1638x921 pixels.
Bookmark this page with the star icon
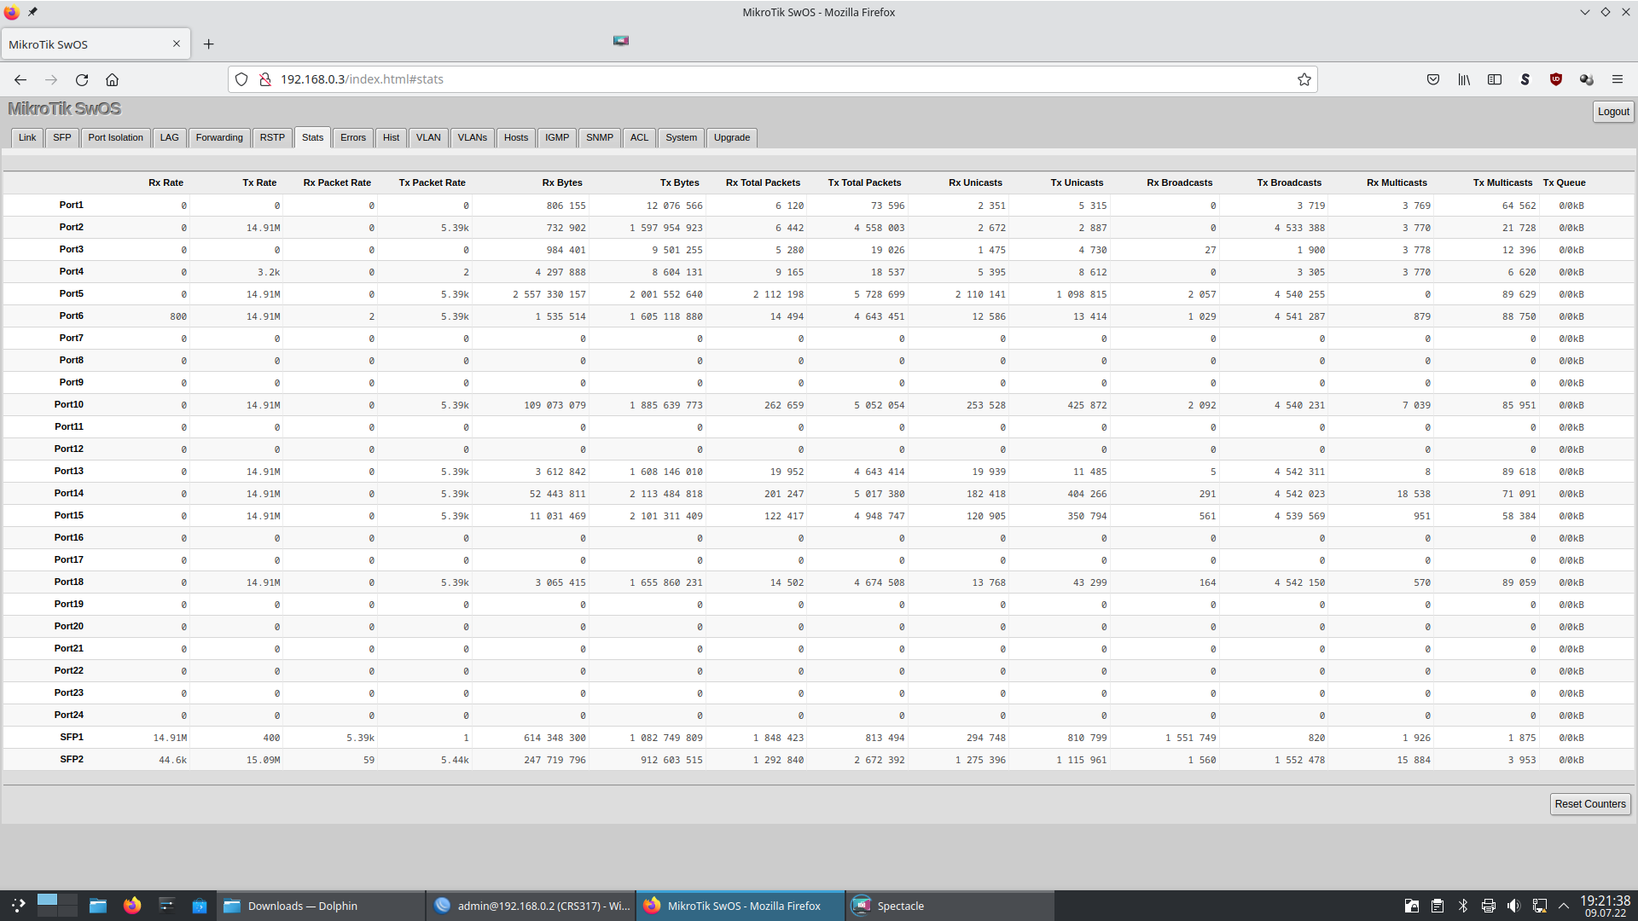pyautogui.click(x=1304, y=79)
